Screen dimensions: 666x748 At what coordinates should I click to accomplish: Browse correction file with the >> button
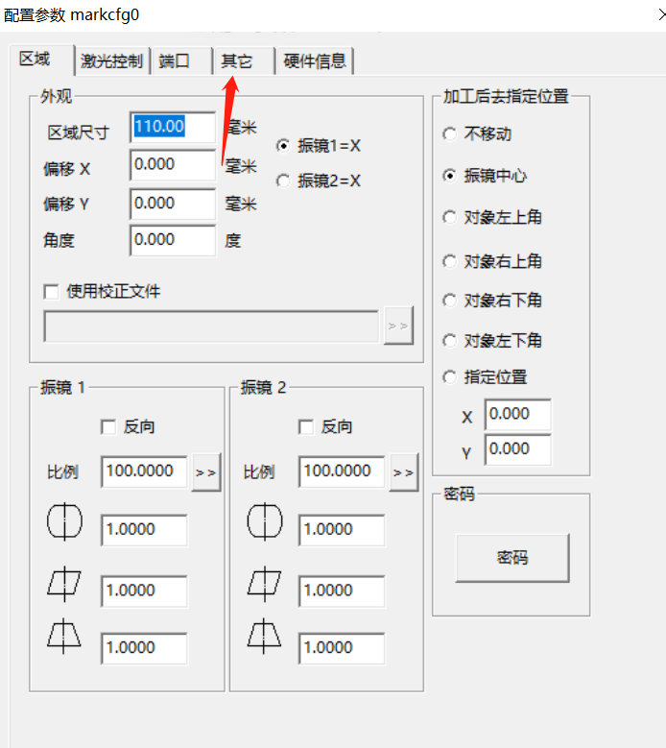click(398, 326)
